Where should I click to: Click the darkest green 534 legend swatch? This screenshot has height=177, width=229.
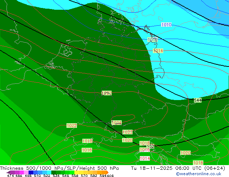pyautogui.click(x=53, y=172)
